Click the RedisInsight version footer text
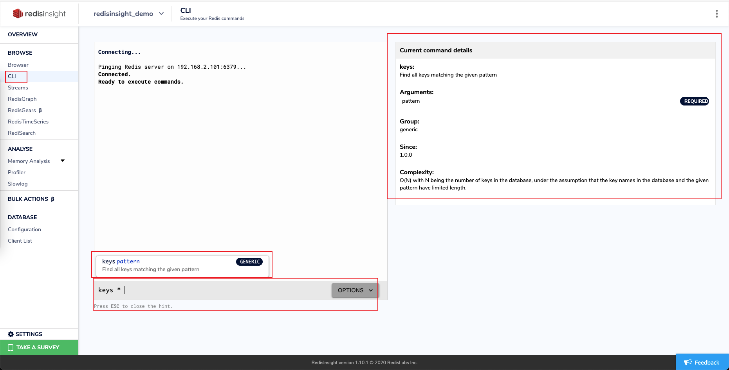 (x=364, y=363)
